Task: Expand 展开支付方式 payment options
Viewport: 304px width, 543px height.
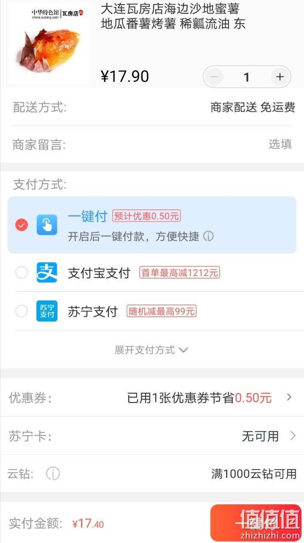Action: point(151,350)
